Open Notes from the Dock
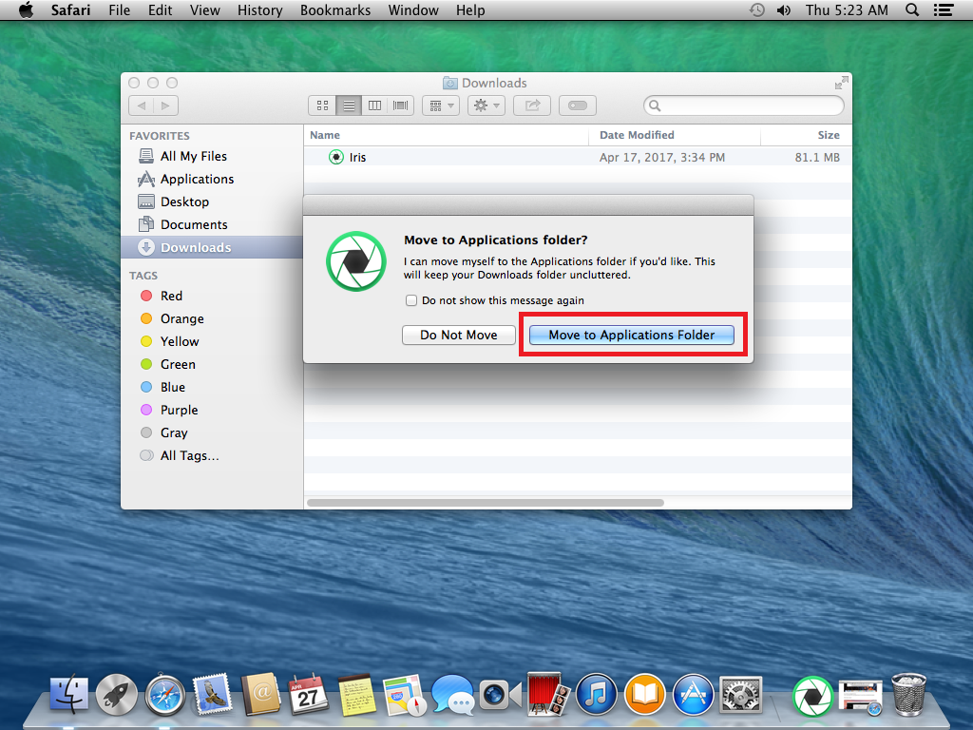973x730 pixels. 356,695
